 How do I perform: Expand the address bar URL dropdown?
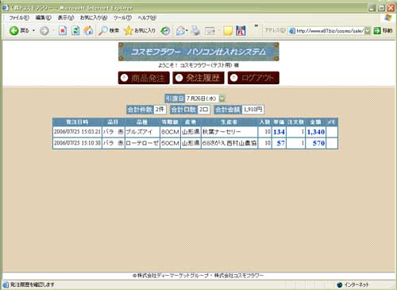[x=368, y=31]
